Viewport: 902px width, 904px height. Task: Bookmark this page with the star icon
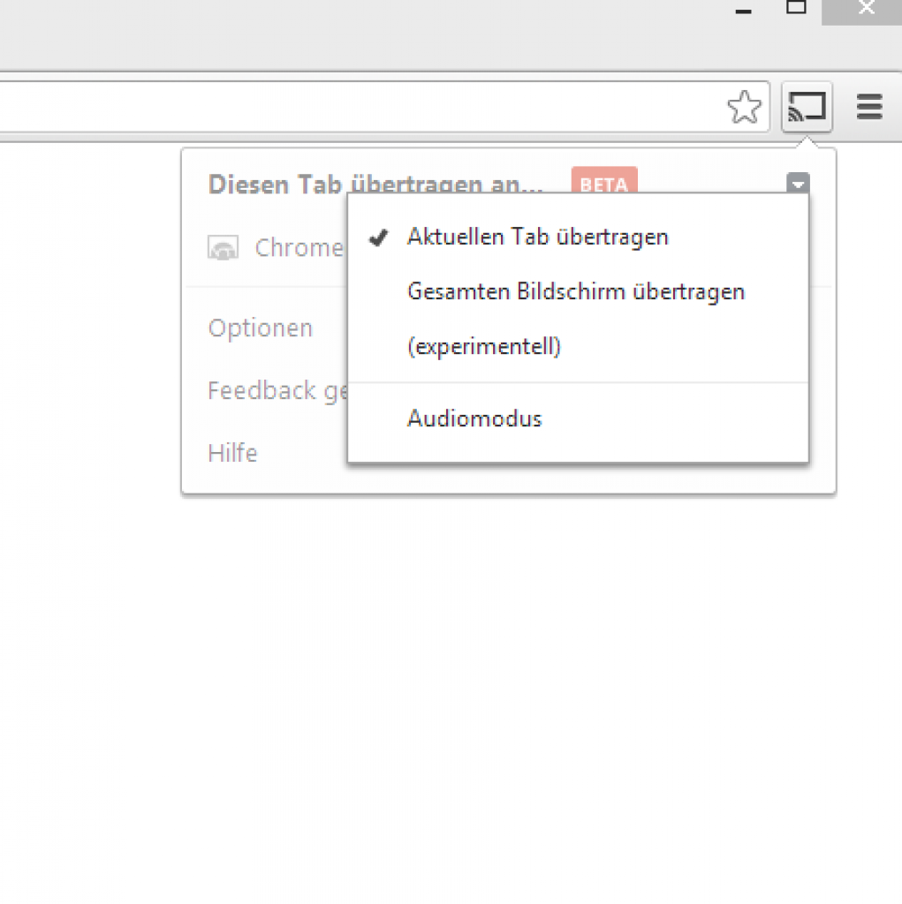coord(744,107)
